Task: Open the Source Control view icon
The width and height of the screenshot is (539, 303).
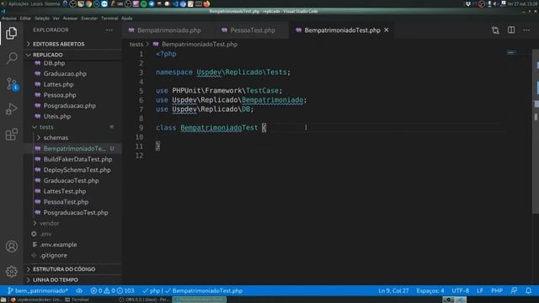Action: 11,84
